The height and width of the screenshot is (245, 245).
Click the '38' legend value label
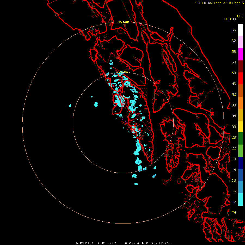point(234,105)
